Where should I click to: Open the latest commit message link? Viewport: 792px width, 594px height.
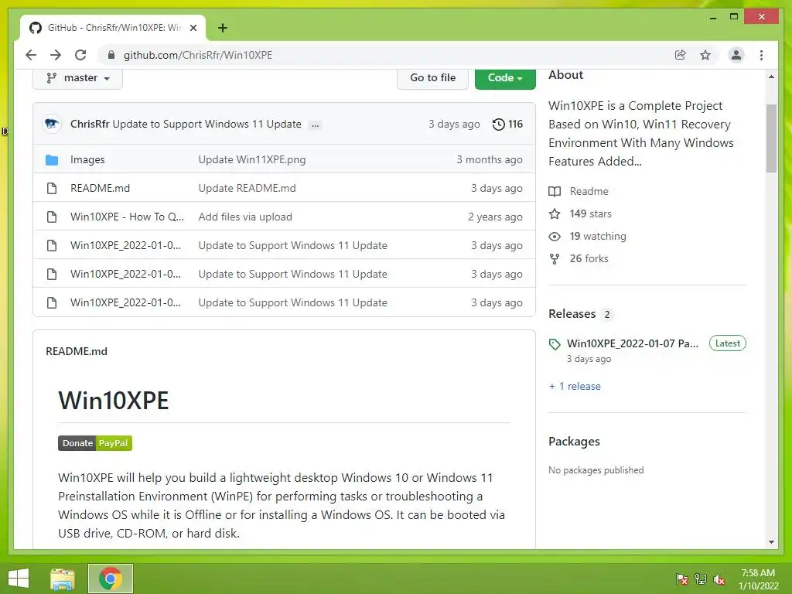(x=207, y=125)
